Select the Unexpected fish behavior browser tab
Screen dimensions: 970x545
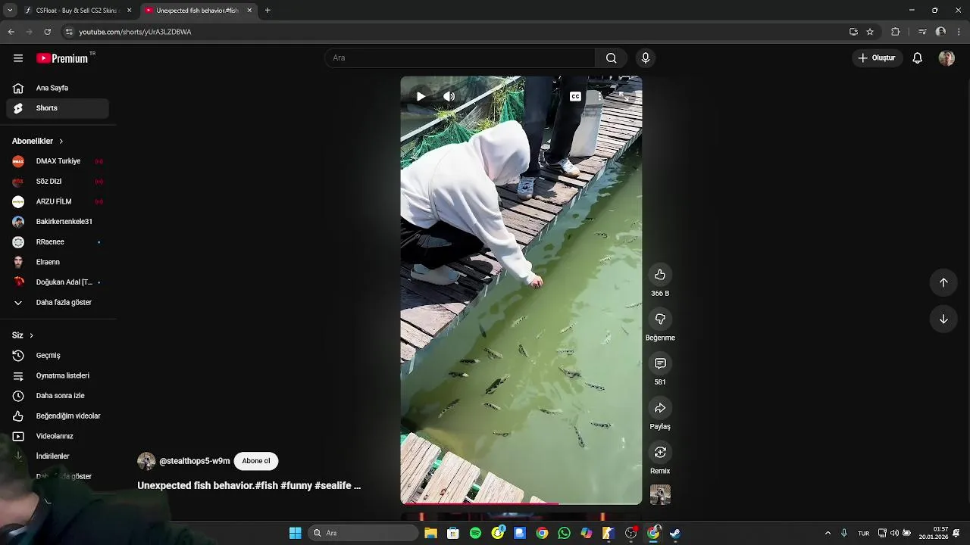click(198, 11)
